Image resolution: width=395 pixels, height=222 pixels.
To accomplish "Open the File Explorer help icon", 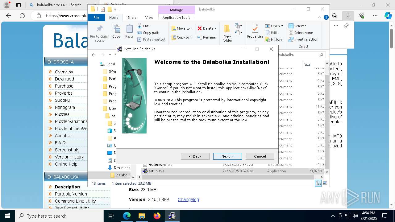I will tap(326, 18).
